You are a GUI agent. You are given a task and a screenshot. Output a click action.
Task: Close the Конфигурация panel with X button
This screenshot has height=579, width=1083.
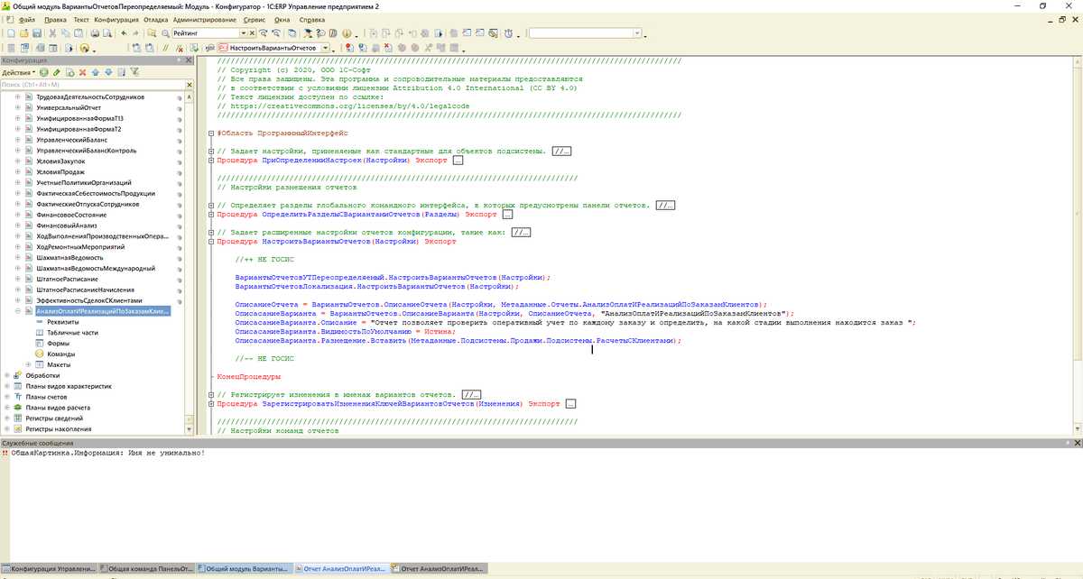click(189, 60)
